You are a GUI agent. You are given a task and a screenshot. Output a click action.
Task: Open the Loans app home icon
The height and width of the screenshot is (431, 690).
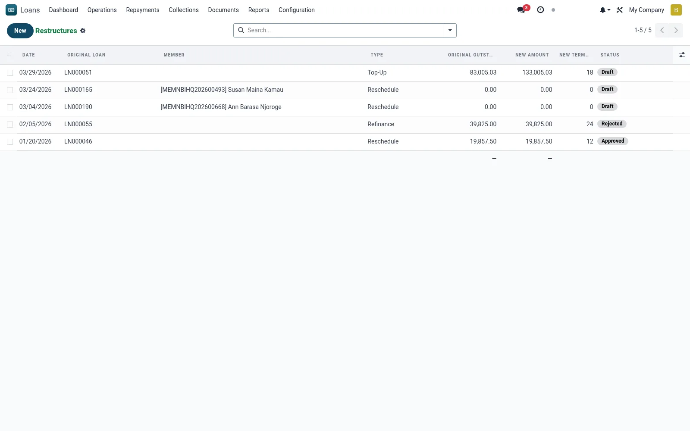pos(11,10)
